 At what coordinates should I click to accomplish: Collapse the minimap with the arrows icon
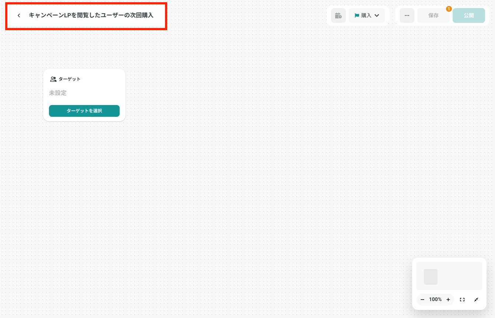click(476, 300)
